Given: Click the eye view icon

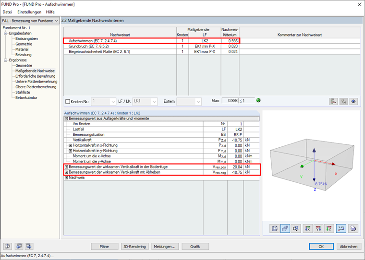Looking at the screenshot, I should [353, 101].
